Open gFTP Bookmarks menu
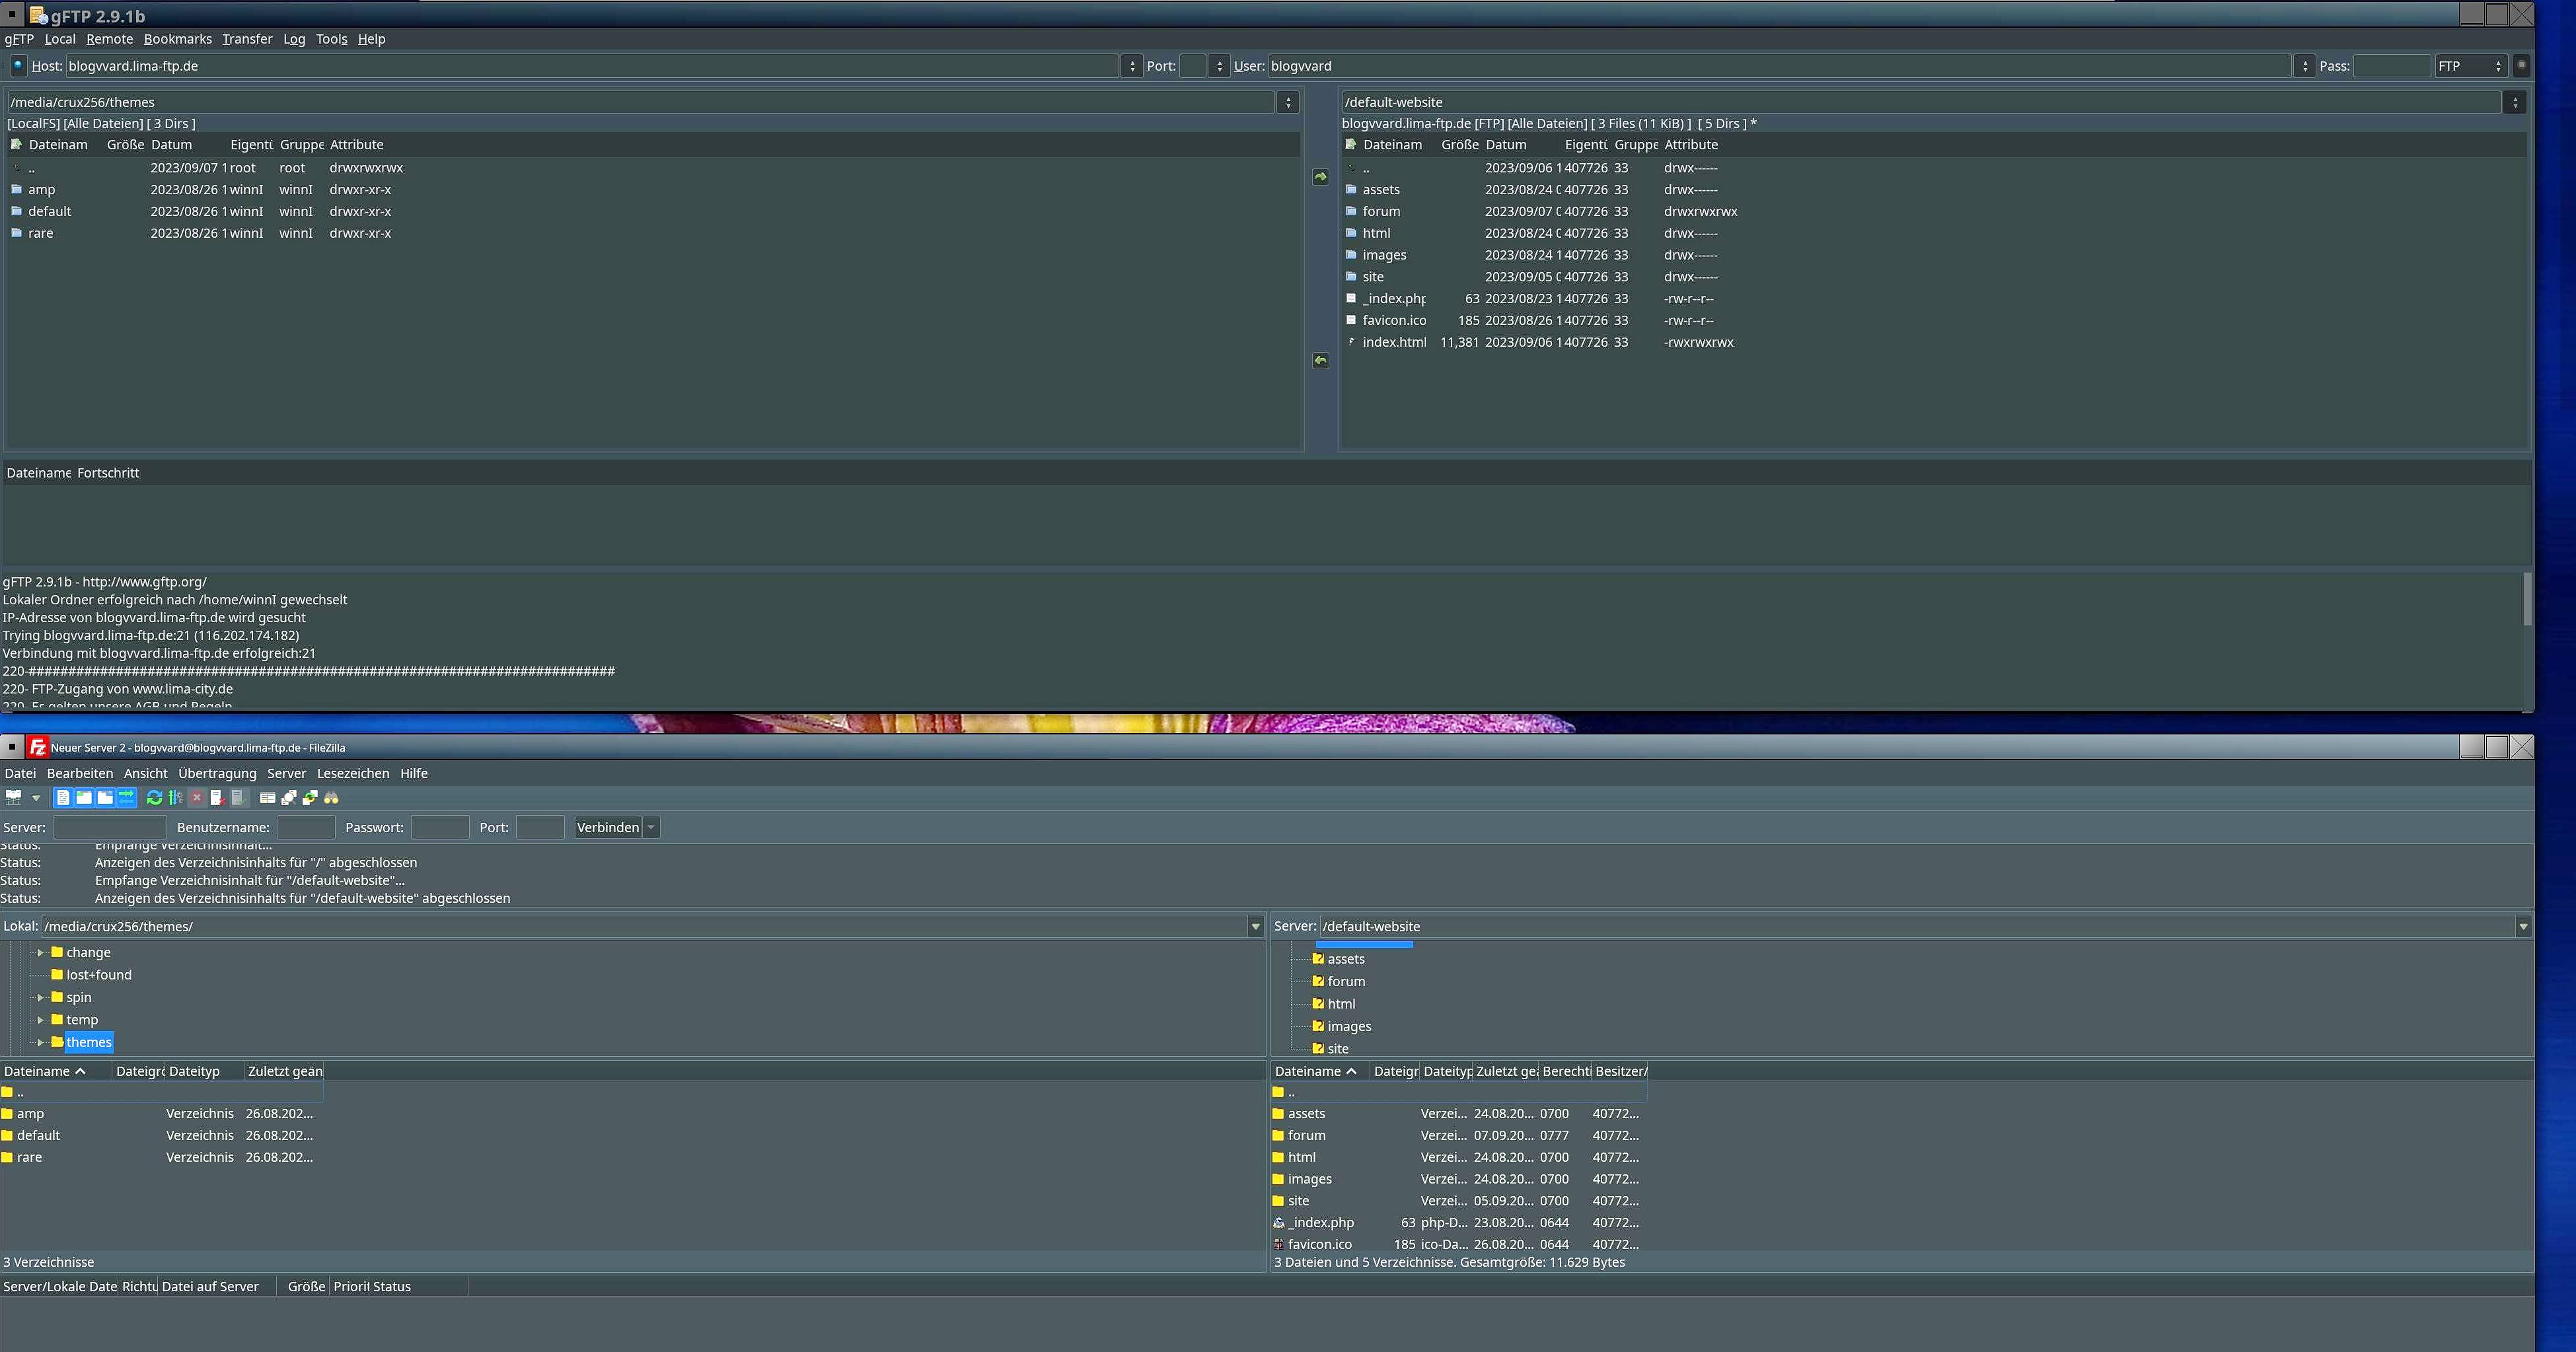Screen dimensions: 2576x1352 coord(177,39)
